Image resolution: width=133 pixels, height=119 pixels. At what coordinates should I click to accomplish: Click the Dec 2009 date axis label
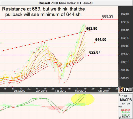[19, 91]
